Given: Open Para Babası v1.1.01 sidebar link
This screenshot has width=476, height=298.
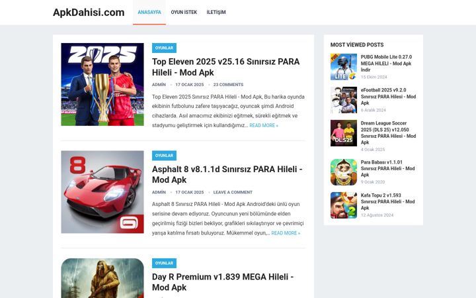Looking at the screenshot, I should pyautogui.click(x=387, y=168).
